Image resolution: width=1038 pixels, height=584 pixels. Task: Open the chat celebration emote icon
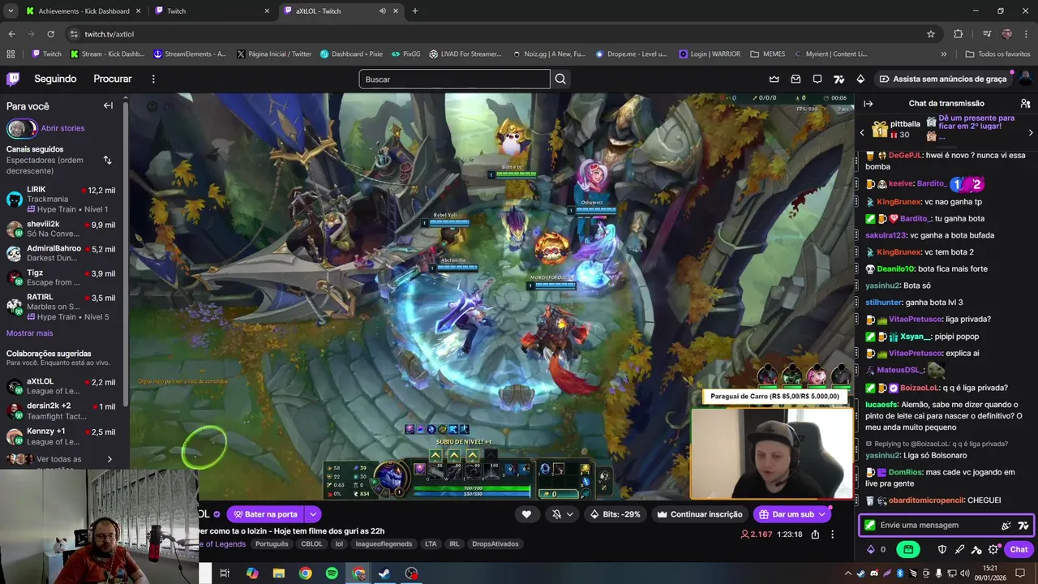click(x=1006, y=525)
